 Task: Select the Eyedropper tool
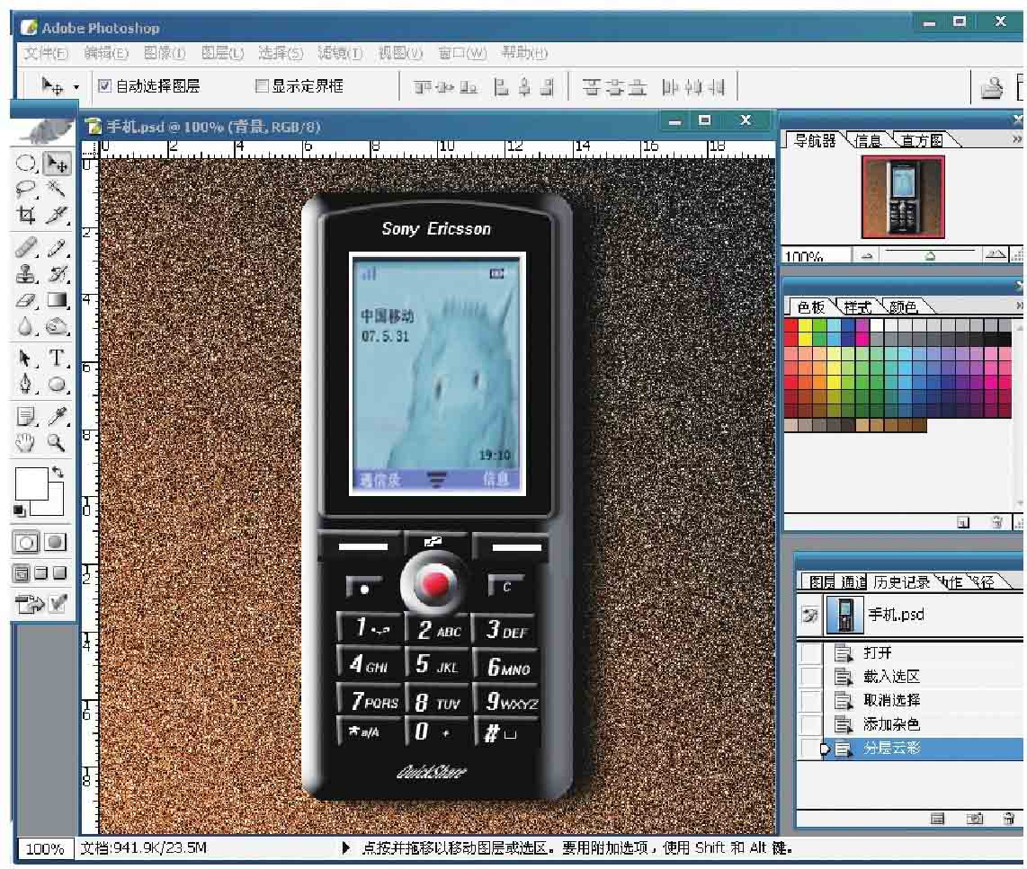57,417
